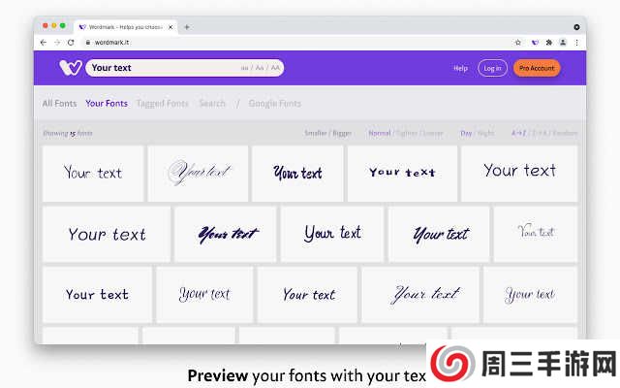Image resolution: width=620 pixels, height=388 pixels.
Task: Click the Wordmark heart logo
Action: (71, 68)
